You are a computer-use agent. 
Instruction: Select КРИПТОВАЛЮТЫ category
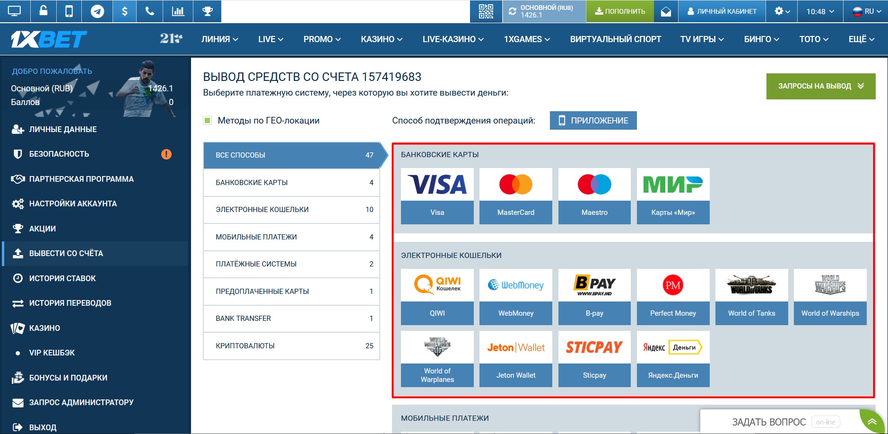click(x=292, y=346)
